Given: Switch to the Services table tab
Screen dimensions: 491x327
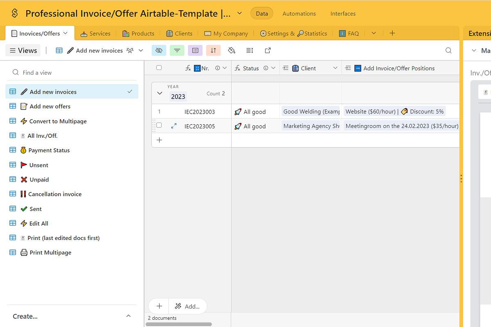Looking at the screenshot, I should point(95,34).
